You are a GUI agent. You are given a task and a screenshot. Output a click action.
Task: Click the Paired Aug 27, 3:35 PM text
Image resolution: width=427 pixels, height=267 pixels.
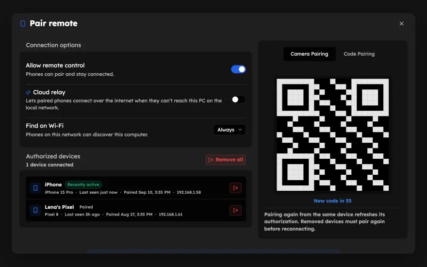[x=129, y=215]
